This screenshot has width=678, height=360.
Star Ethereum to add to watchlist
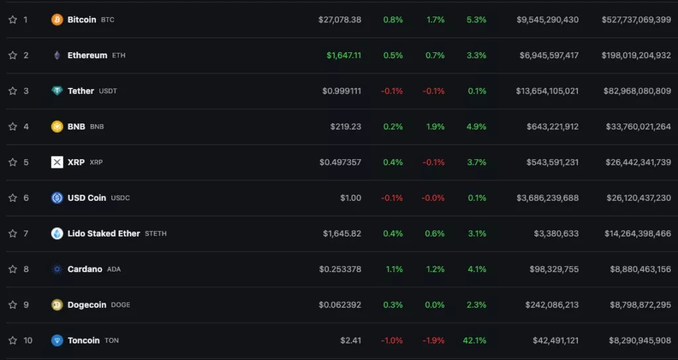pos(13,55)
